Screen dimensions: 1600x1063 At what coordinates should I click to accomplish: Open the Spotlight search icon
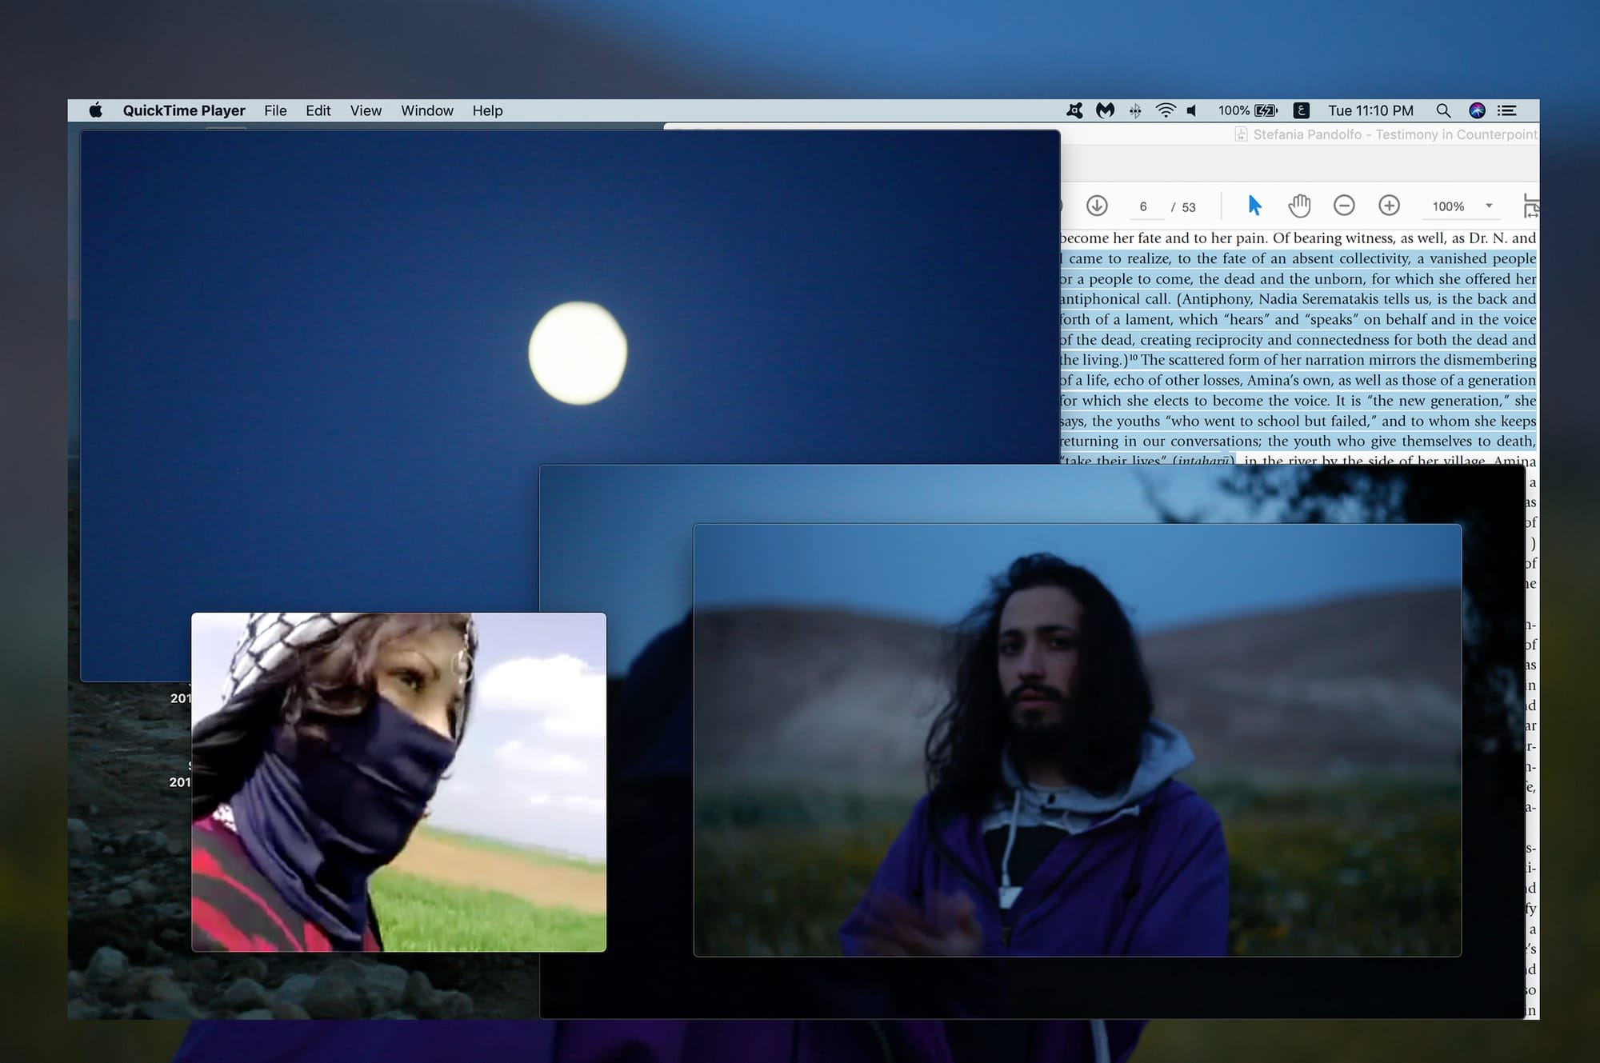click(x=1443, y=110)
